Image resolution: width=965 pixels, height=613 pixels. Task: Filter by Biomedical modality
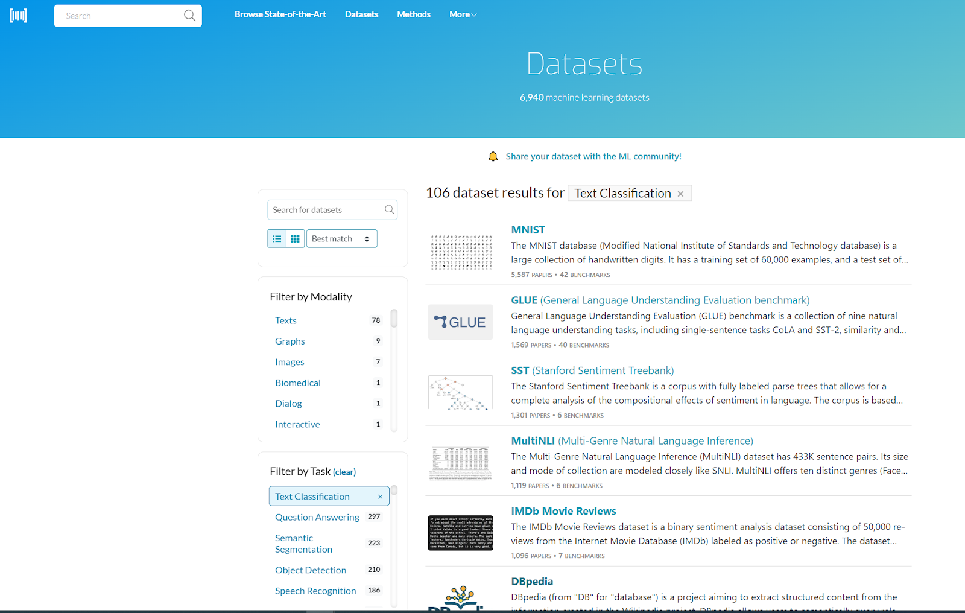coord(298,383)
